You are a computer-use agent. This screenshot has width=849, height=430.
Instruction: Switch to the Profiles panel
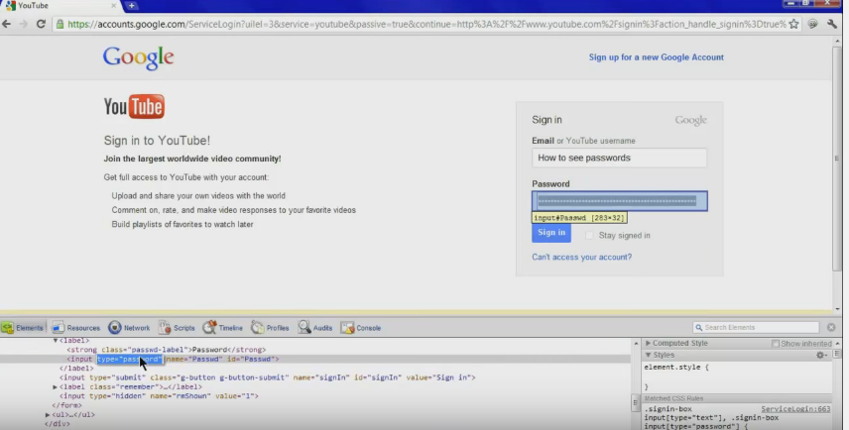(x=270, y=327)
